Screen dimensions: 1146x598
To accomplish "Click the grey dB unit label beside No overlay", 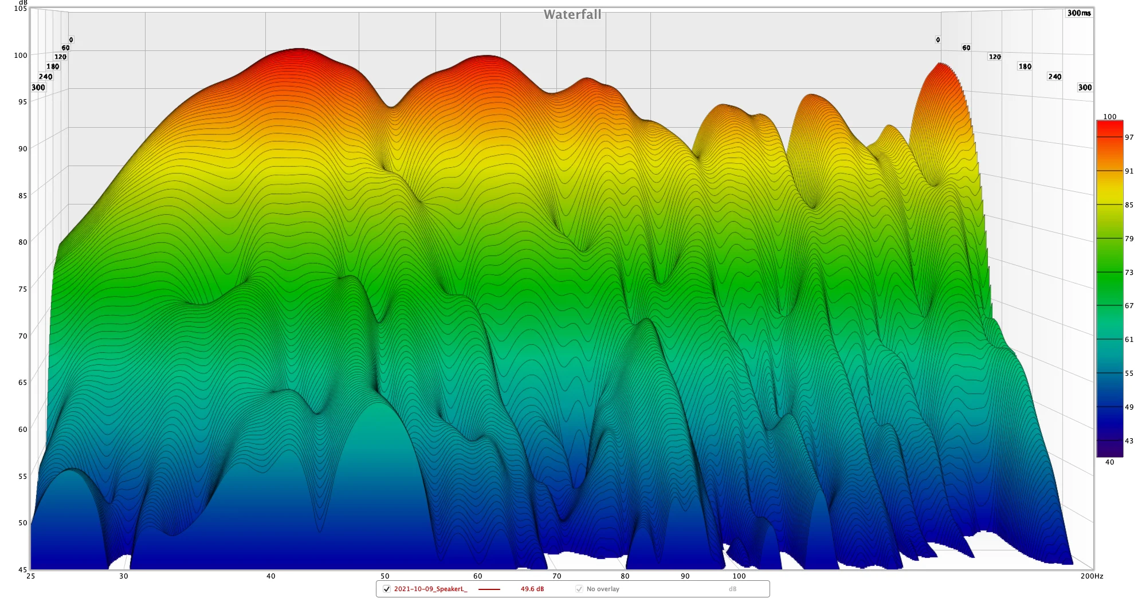I will point(732,589).
